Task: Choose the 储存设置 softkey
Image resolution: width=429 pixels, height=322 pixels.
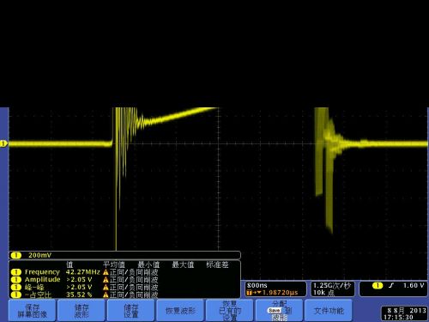Action: tap(131, 311)
